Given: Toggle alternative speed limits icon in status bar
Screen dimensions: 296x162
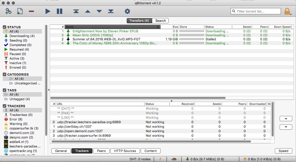Looking at the screenshot, I should [x=174, y=159].
